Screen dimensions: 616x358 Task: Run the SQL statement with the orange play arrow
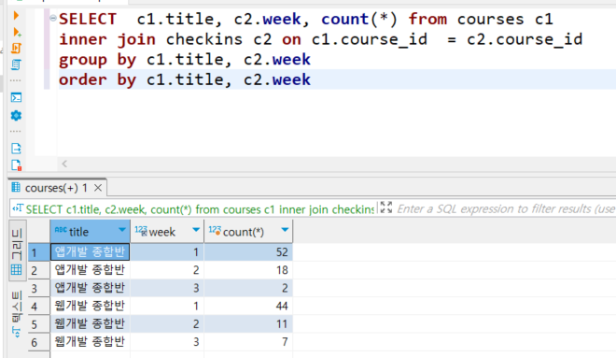16,15
